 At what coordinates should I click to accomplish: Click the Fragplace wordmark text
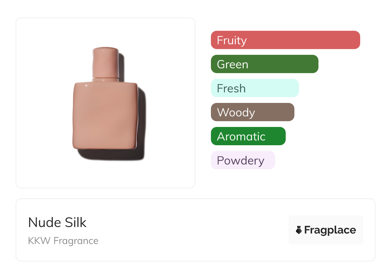coord(330,230)
